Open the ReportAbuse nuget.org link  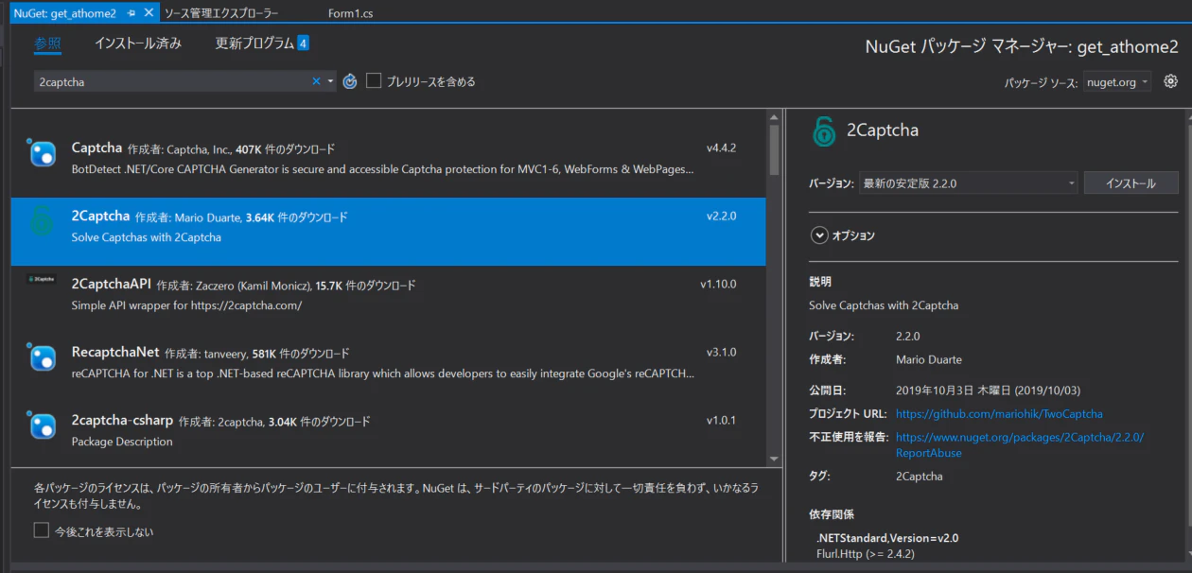tap(1020, 445)
